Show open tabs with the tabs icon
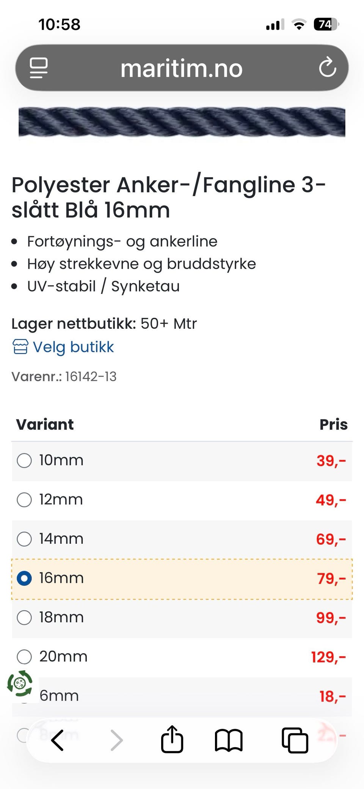The image size is (364, 789). click(x=295, y=740)
